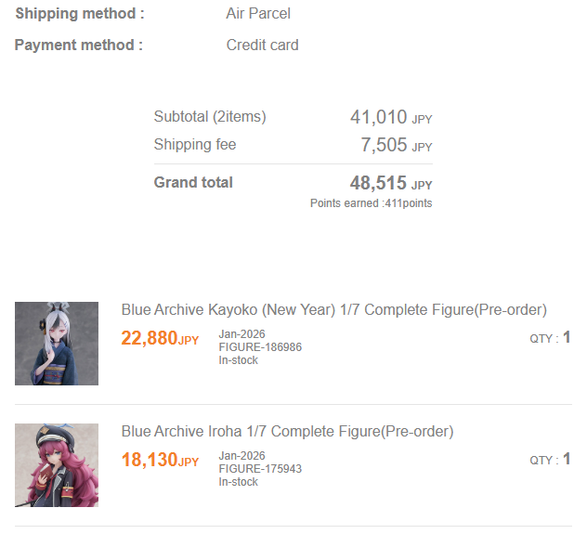This screenshot has width=587, height=547.
Task: Open the Iroha figure thumbnail image
Action: (x=57, y=465)
